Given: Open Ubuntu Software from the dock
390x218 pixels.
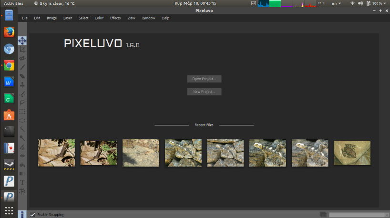Looking at the screenshot, I should [x=9, y=115].
